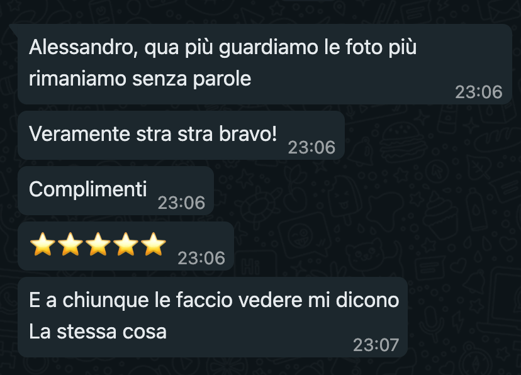Image resolution: width=521 pixels, height=375 pixels.
Task: Click the 23:06 timestamp beside the stars
Action: pyautogui.click(x=201, y=258)
